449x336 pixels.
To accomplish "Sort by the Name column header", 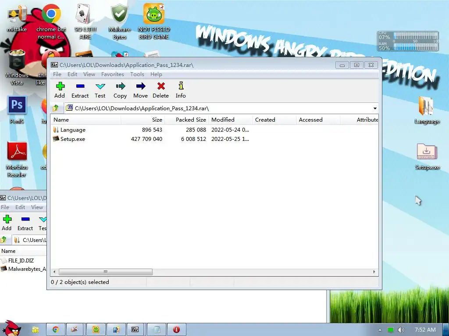I will (86, 120).
